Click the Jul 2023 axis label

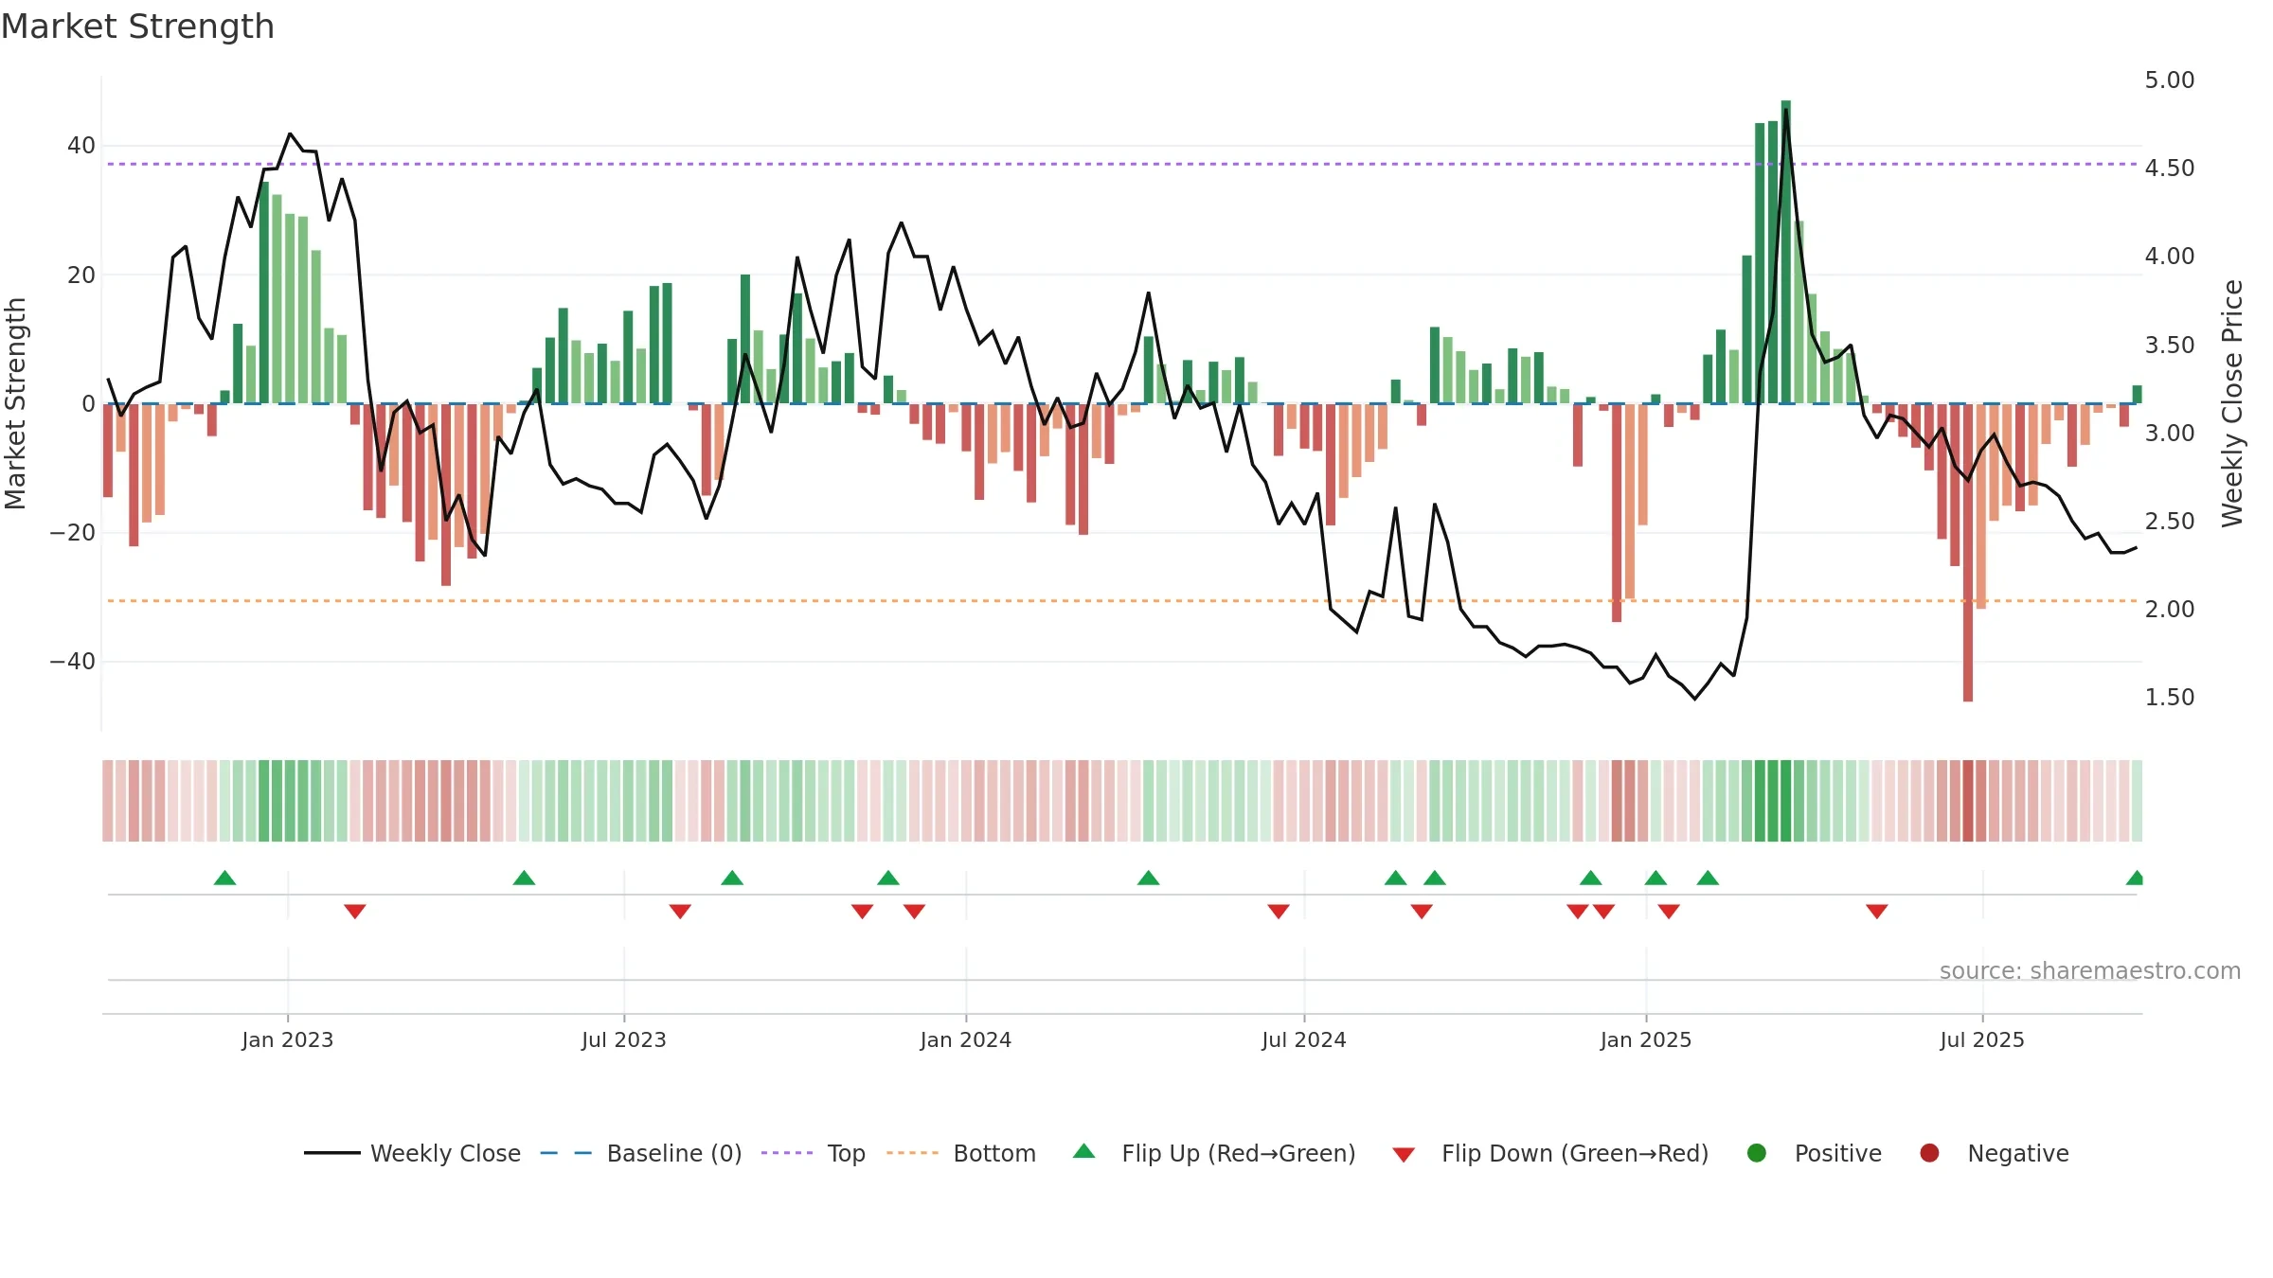pyautogui.click(x=624, y=1039)
